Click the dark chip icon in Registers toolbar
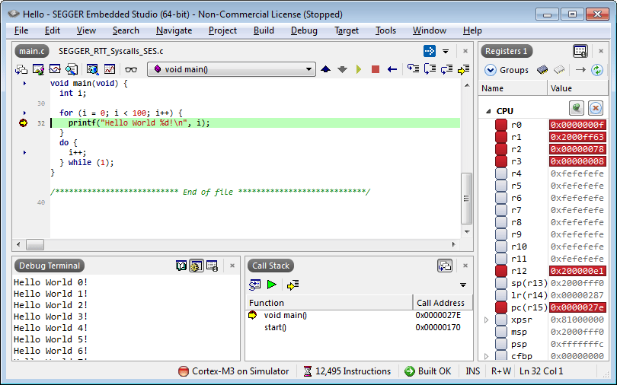Screen dimensions: 617x385 [x=542, y=70]
